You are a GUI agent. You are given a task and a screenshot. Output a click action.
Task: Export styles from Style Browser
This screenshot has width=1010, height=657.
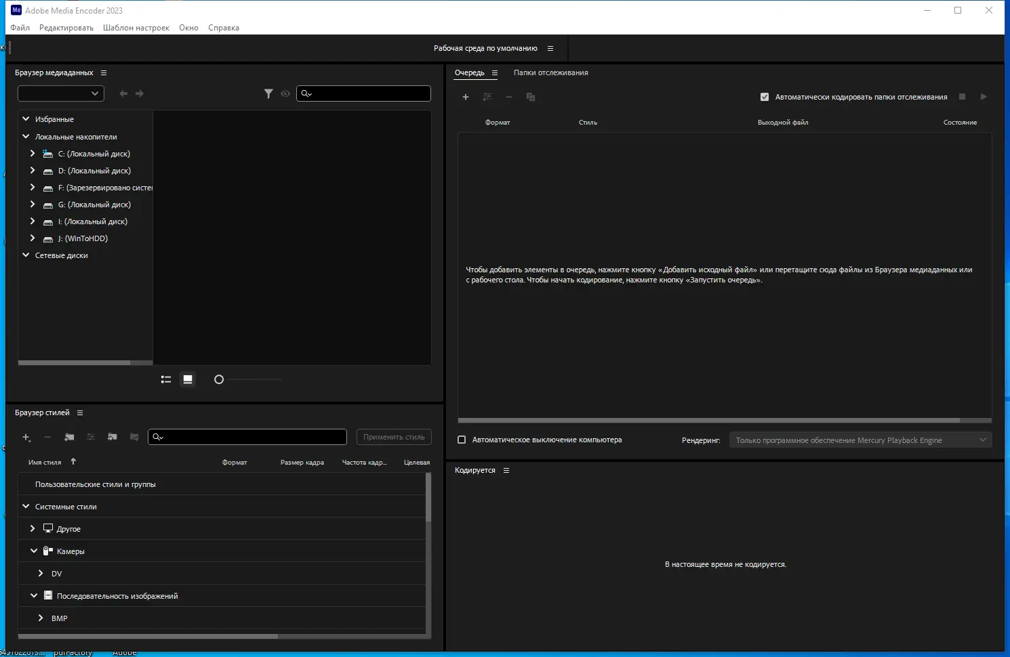pos(134,438)
